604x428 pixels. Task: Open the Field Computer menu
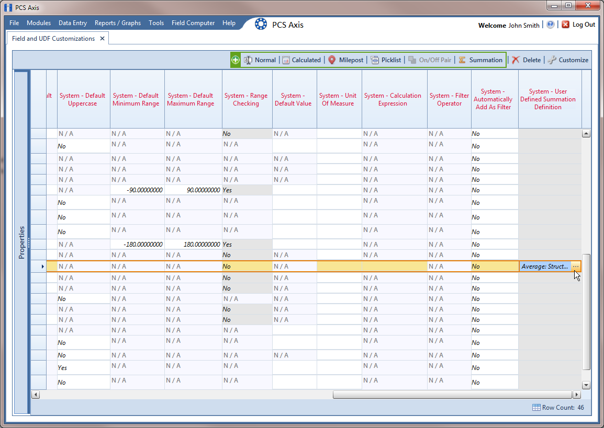click(x=193, y=23)
